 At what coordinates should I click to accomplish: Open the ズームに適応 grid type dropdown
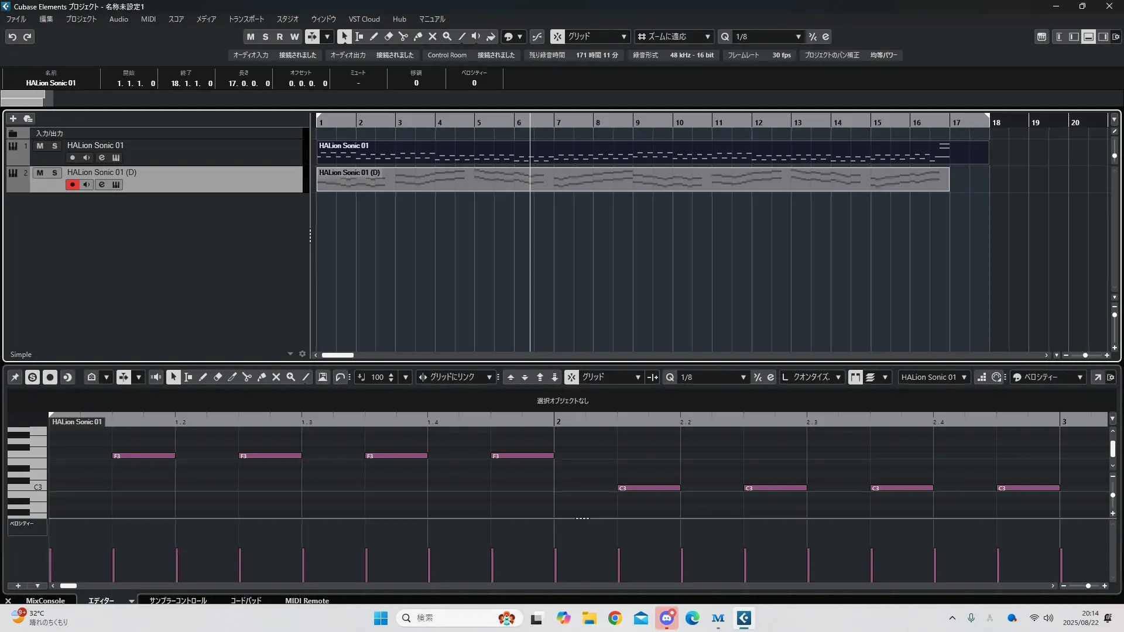coord(707,36)
